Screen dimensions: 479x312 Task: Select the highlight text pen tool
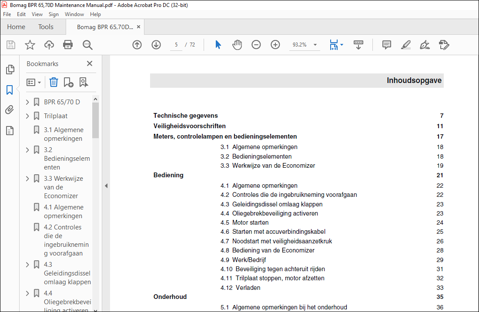click(405, 45)
